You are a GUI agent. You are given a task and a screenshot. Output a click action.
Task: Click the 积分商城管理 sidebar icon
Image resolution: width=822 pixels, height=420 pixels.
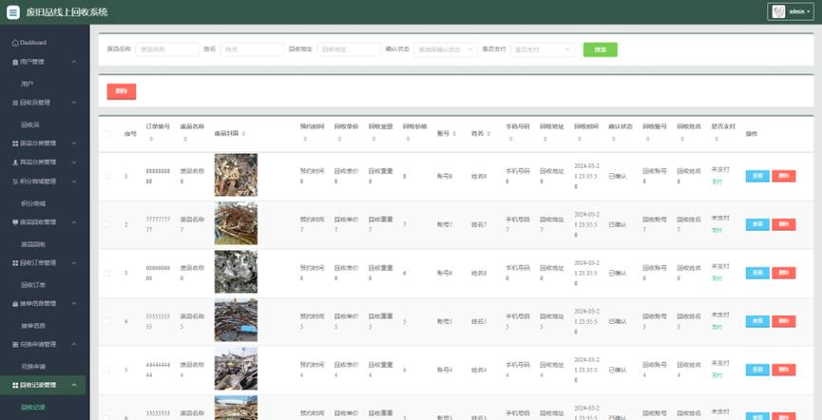point(15,181)
